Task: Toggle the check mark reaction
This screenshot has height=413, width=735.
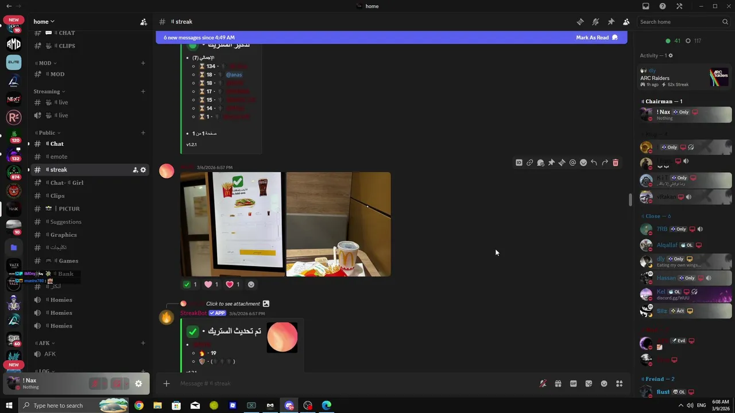Action: pos(190,285)
